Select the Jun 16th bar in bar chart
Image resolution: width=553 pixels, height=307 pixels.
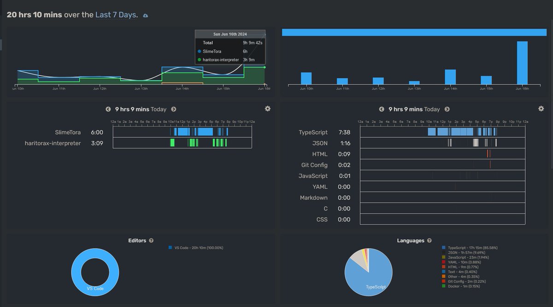pos(522,63)
